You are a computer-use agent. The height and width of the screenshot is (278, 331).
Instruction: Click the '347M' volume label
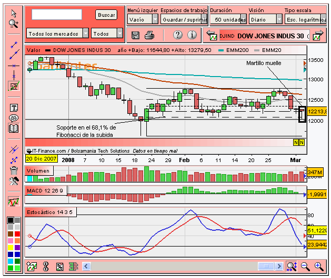315,173
